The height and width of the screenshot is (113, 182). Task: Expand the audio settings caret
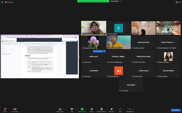(8, 109)
